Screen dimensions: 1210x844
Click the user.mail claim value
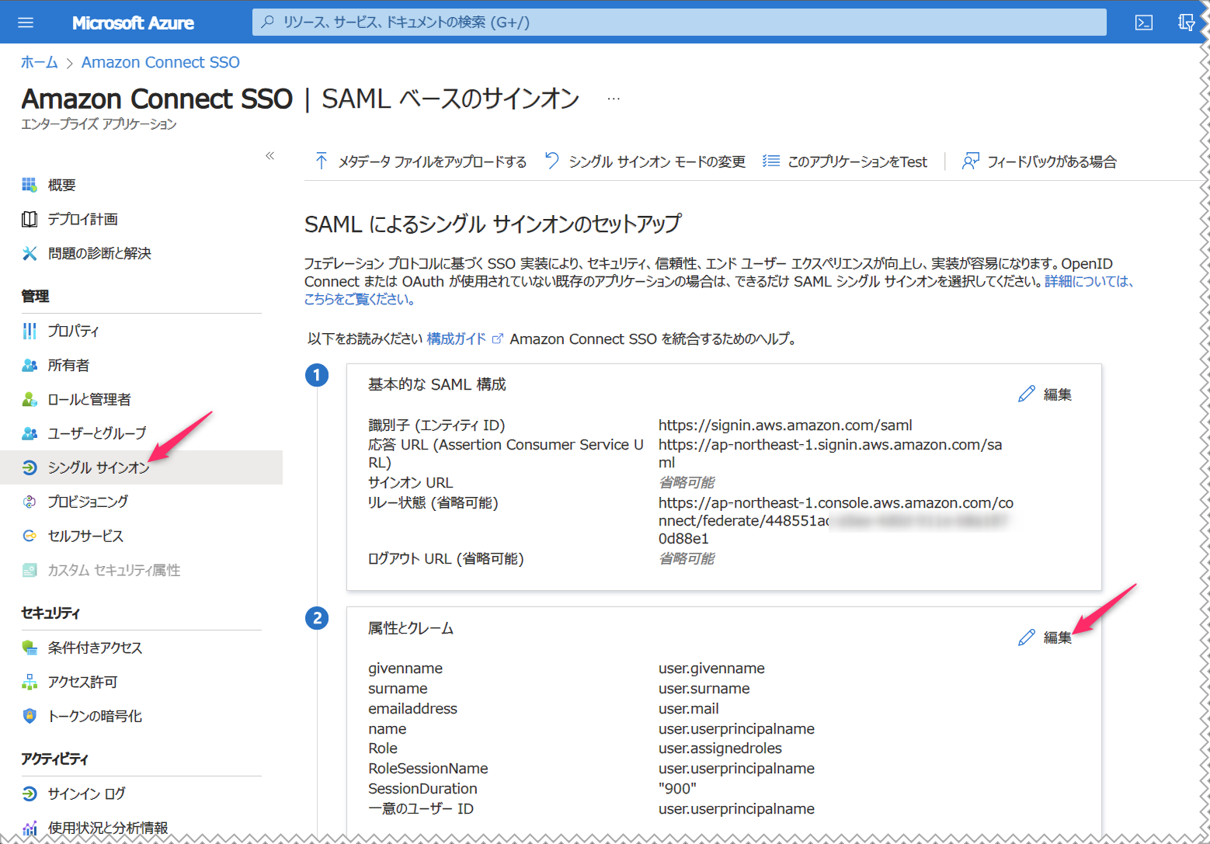688,708
